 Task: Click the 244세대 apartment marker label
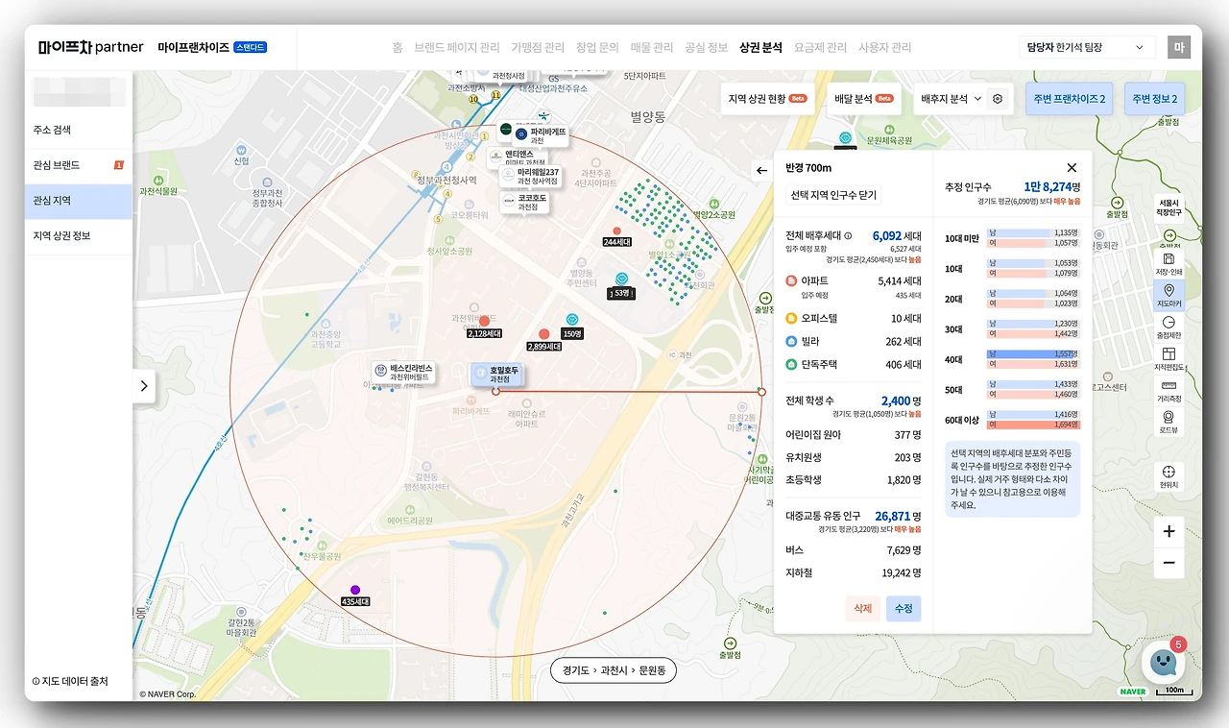click(616, 242)
